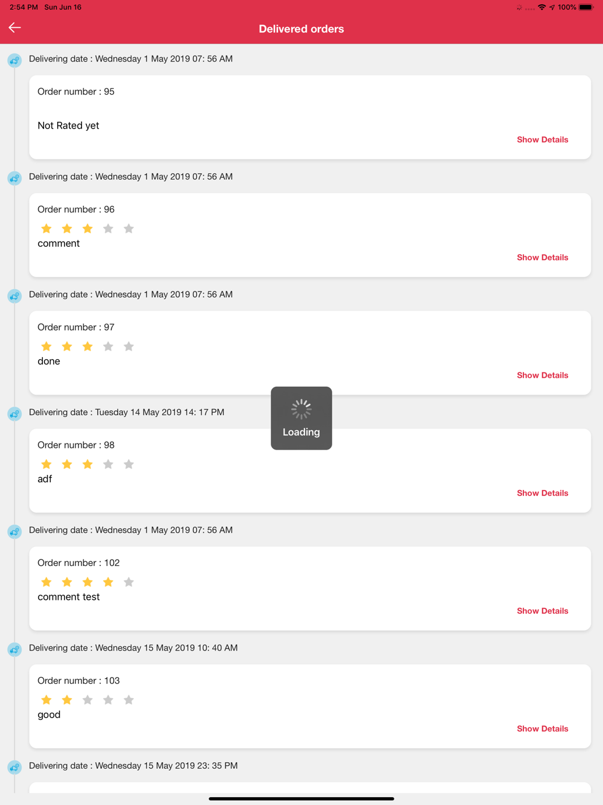
Task: Open Show Details on order 97
Action: click(x=542, y=375)
